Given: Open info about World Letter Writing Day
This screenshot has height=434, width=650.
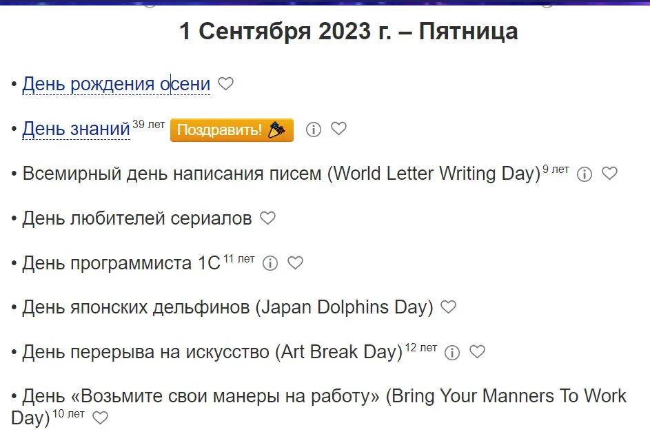Looking at the screenshot, I should coord(585,174).
